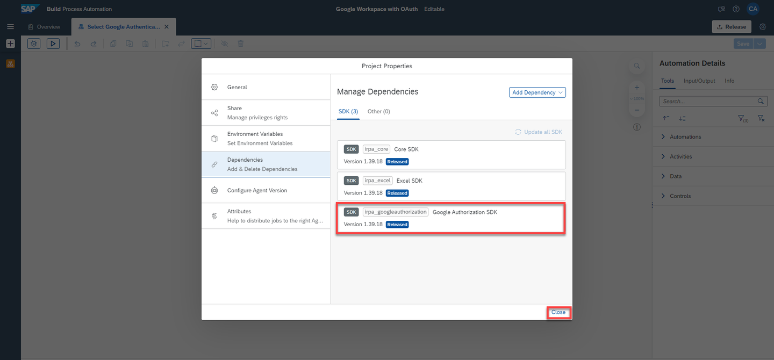The image size is (774, 360).
Task: Open the hamburger navigation menu
Action: click(x=10, y=26)
